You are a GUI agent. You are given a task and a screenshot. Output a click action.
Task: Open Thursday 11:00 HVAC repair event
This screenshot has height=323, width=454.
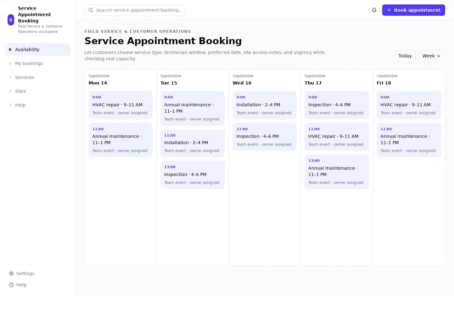[x=337, y=137]
